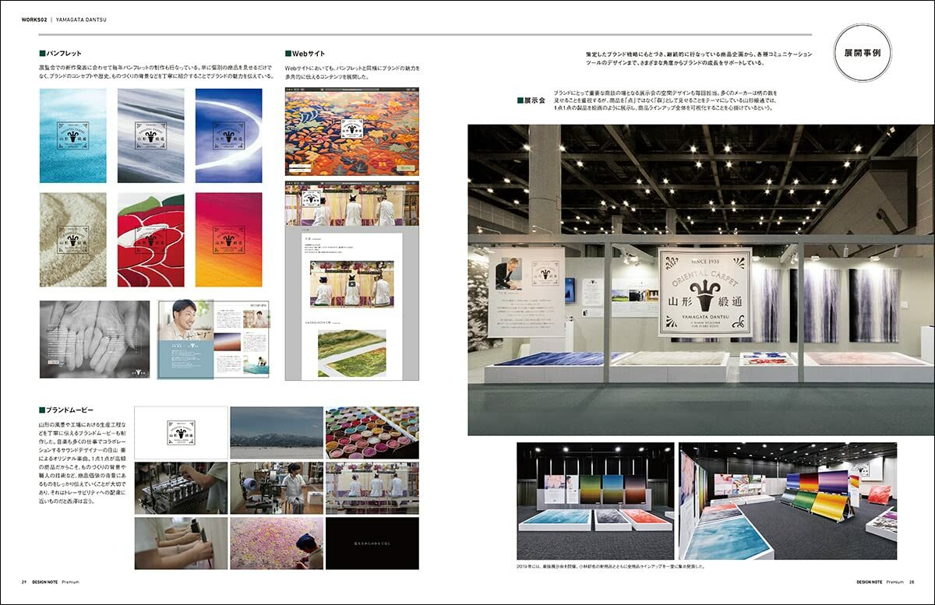Click the bottom-right exhibition photo with rainbow carpets
935x605 pixels.
787,501
